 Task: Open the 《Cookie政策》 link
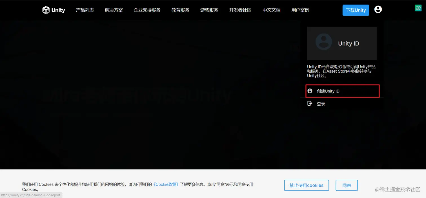click(166, 184)
